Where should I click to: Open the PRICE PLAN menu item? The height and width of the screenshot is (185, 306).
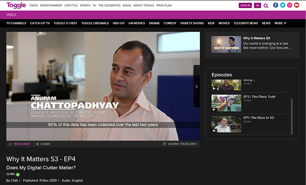coord(164,5)
